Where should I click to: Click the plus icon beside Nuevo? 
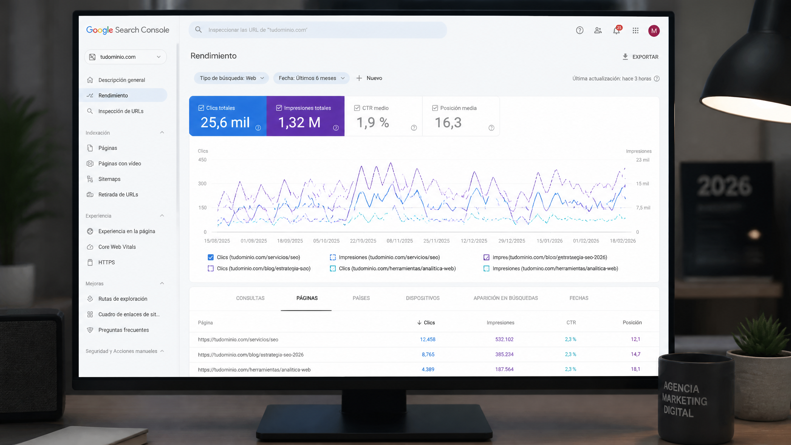coord(359,78)
